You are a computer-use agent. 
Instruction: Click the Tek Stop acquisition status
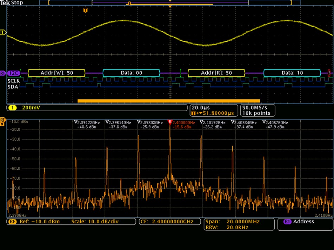[x=12, y=3]
